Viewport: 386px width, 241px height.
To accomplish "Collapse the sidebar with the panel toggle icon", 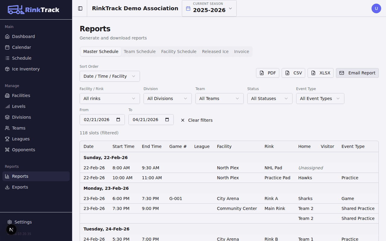I will (80, 8).
